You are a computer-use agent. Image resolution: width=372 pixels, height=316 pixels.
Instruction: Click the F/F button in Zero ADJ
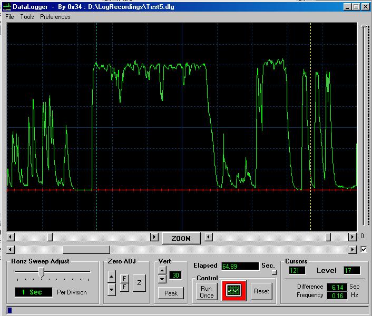pyautogui.click(x=124, y=282)
